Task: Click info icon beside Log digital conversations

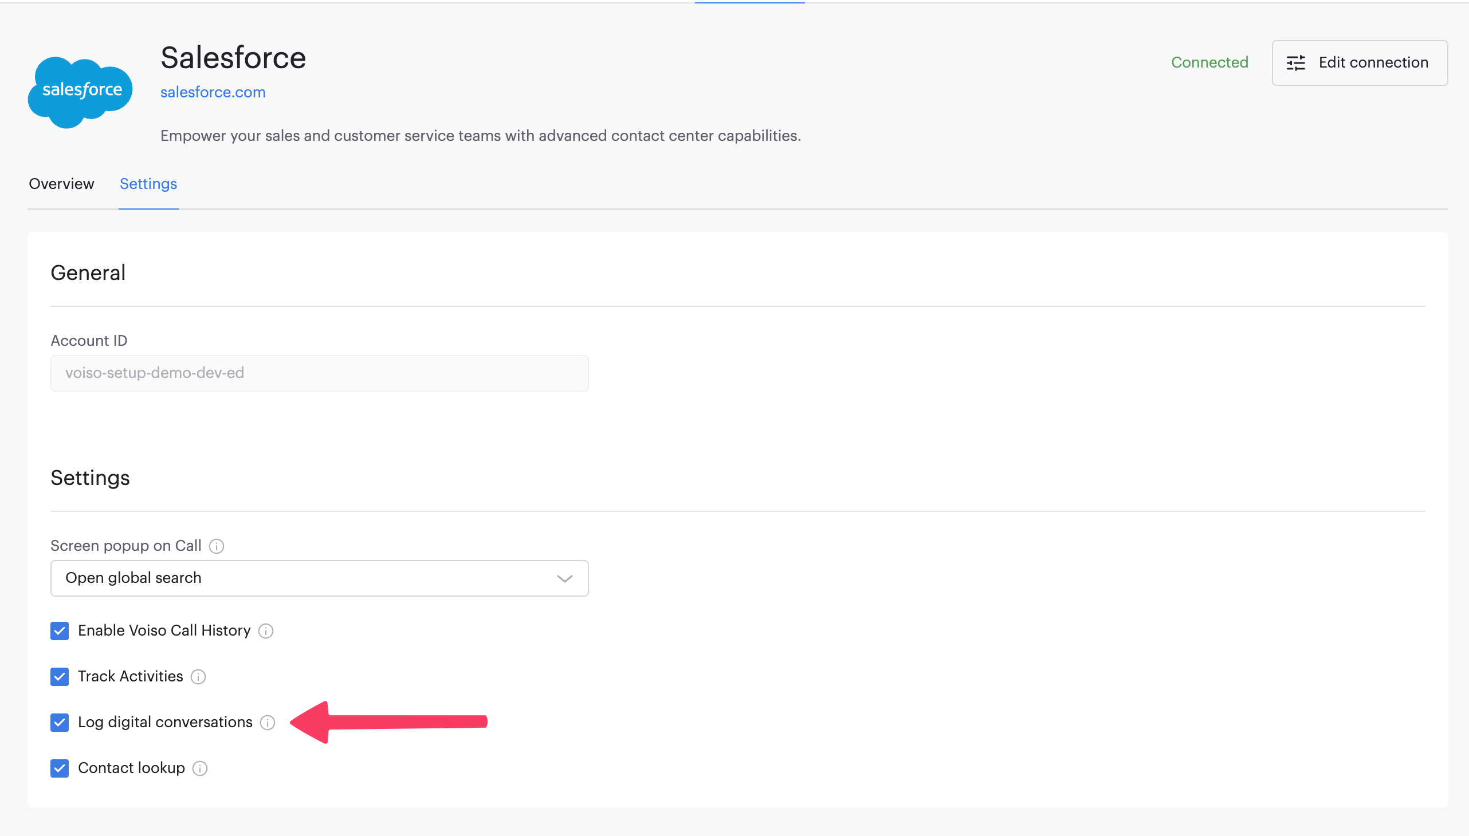Action: pyautogui.click(x=268, y=722)
